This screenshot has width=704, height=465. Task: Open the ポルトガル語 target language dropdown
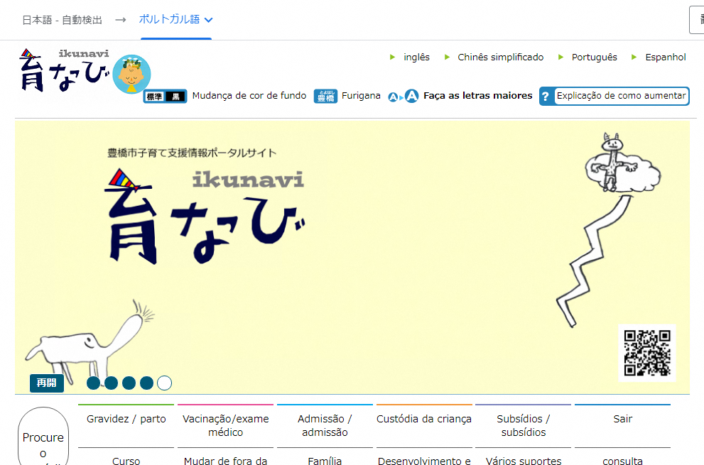176,20
